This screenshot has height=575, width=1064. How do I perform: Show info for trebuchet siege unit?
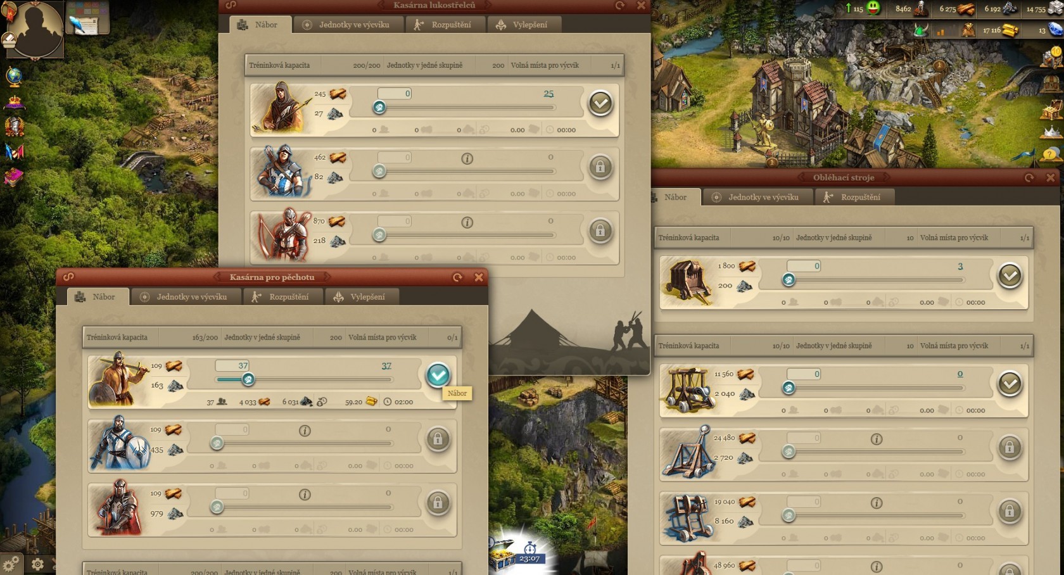pos(876,439)
